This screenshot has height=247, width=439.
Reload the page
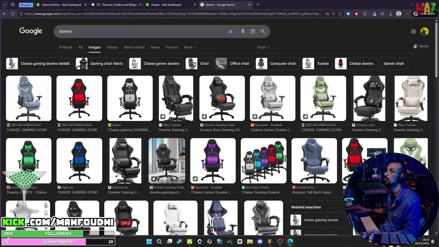coord(13,14)
